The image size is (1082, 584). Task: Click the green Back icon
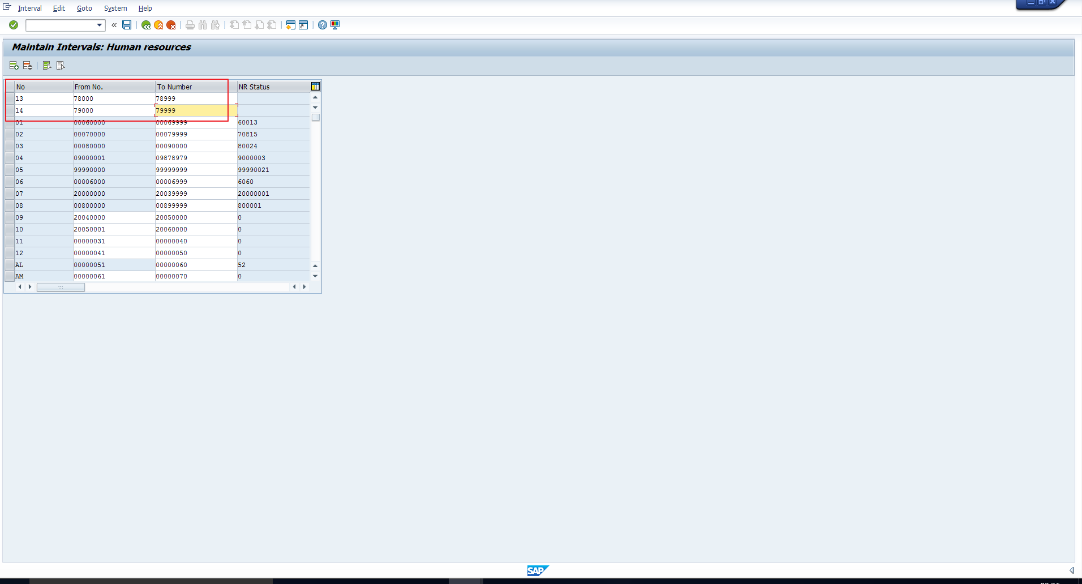146,25
